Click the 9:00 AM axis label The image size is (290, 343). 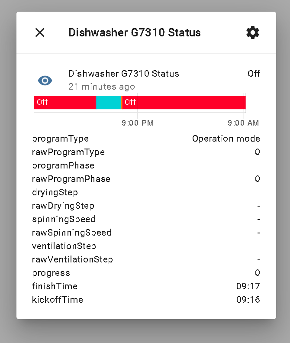point(243,123)
